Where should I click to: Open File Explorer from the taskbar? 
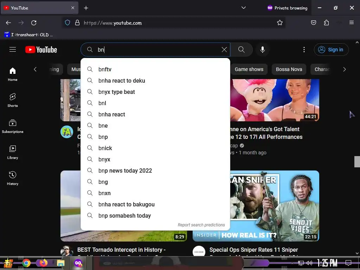60,263
